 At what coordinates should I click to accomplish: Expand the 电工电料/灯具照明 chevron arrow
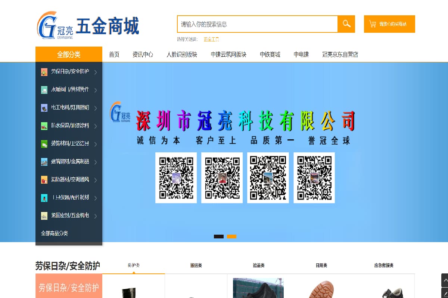[96, 108]
